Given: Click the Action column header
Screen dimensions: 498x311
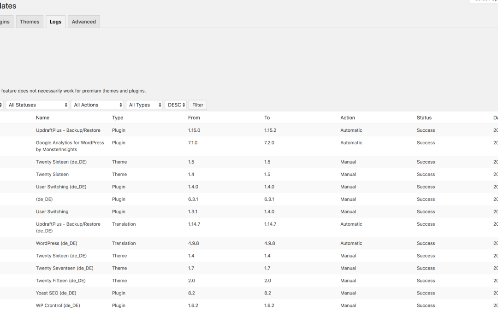Looking at the screenshot, I should (x=348, y=118).
